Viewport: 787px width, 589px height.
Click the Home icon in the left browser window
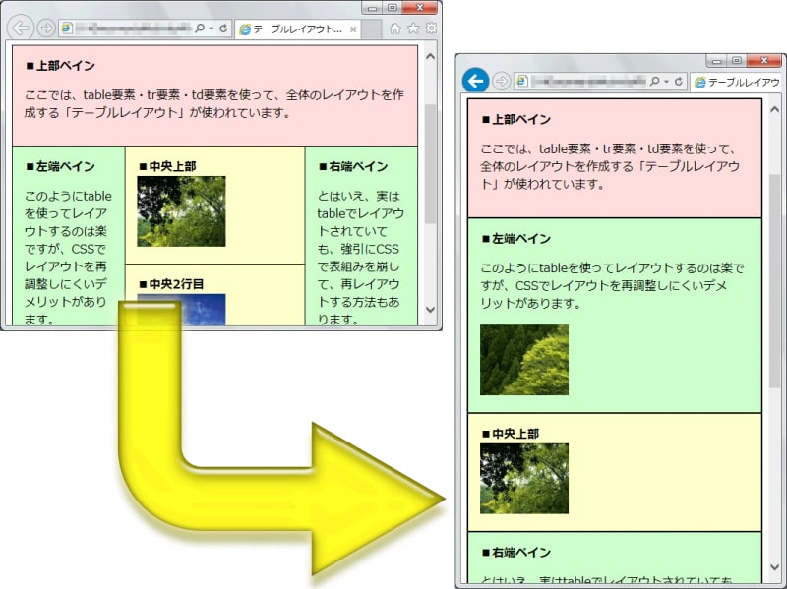pyautogui.click(x=394, y=28)
